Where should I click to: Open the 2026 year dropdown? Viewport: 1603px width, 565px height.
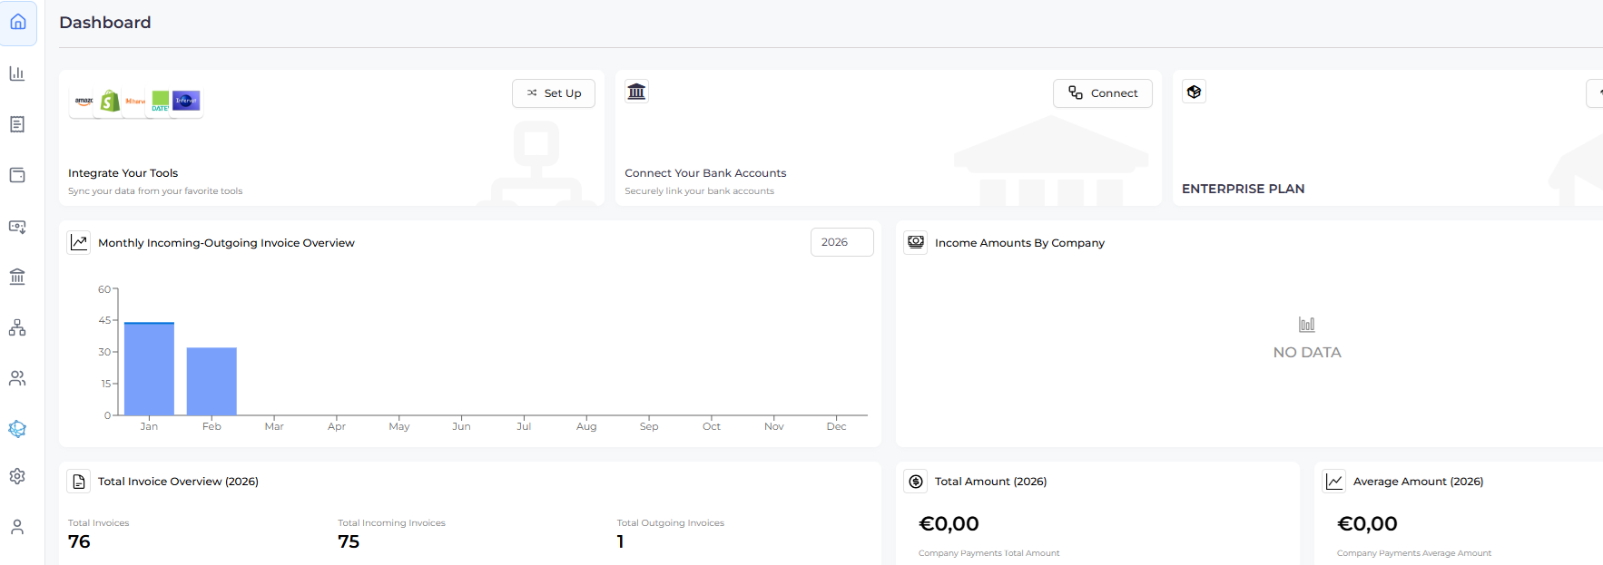(x=841, y=242)
